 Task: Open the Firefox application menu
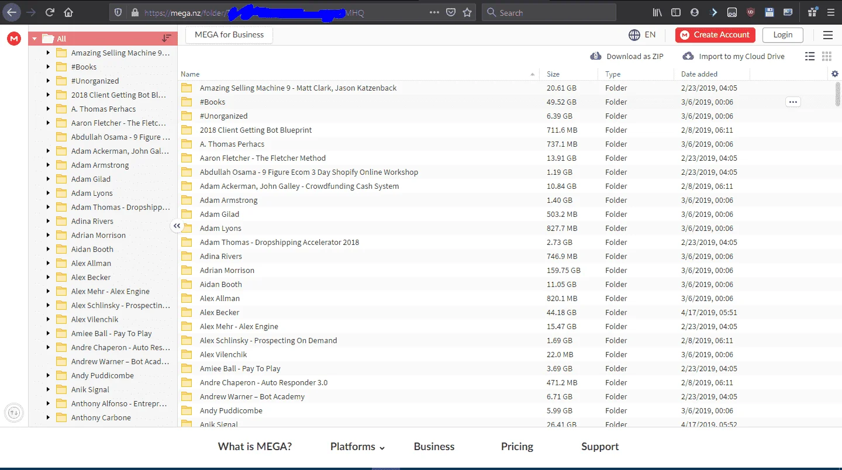pos(830,12)
